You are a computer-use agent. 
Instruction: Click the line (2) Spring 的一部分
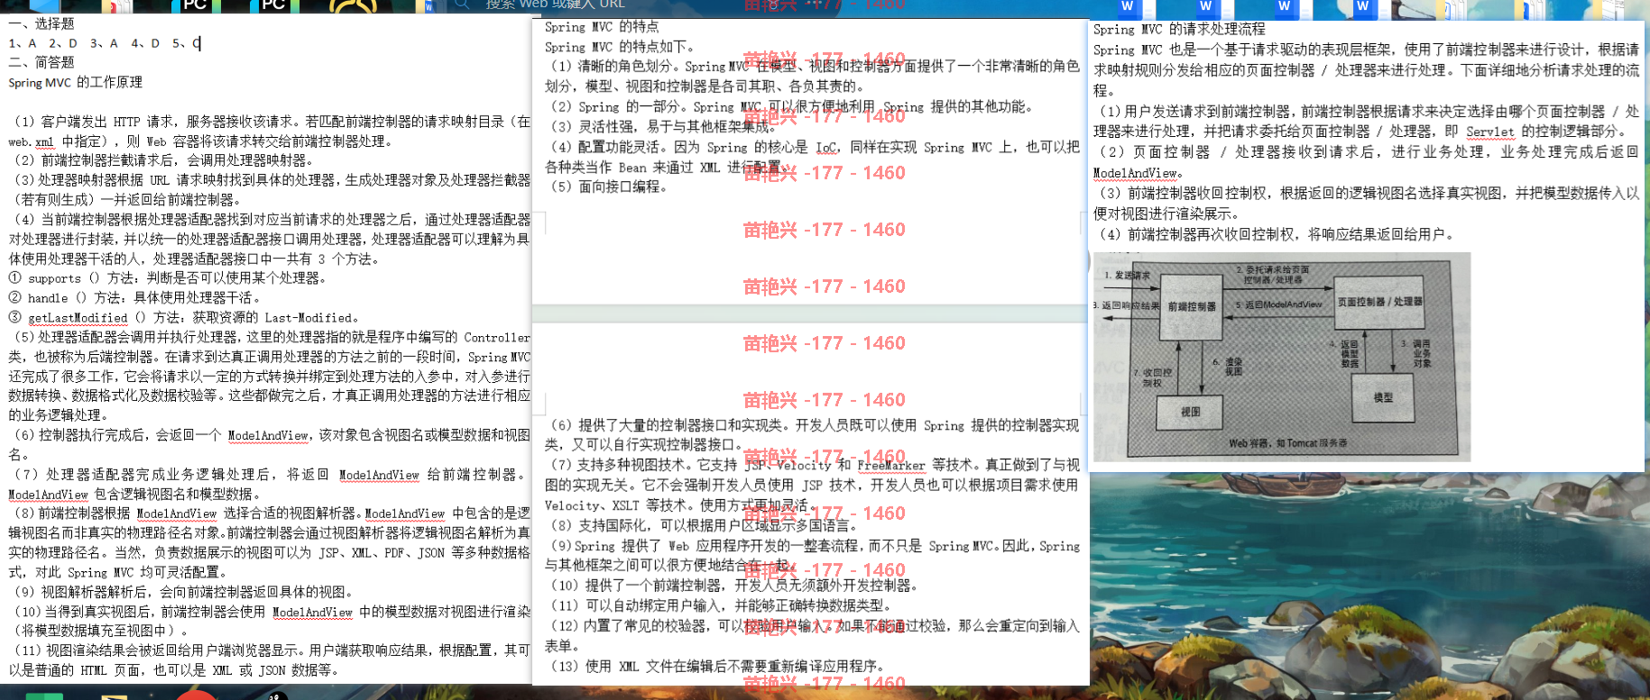pyautogui.click(x=792, y=106)
